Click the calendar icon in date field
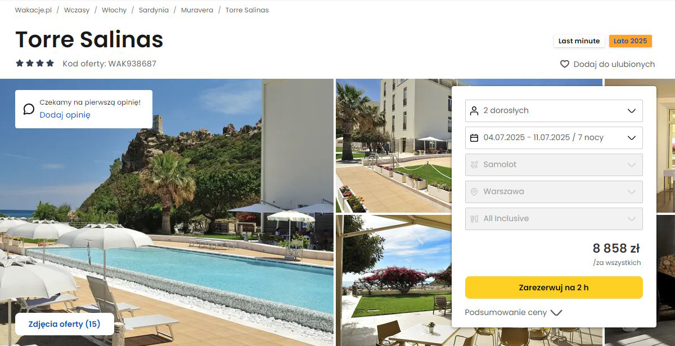Image resolution: width=675 pixels, height=346 pixels. [x=474, y=138]
